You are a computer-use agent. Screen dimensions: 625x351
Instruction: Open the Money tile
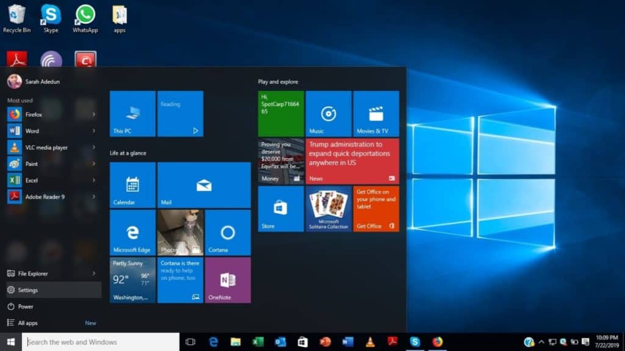(281, 161)
